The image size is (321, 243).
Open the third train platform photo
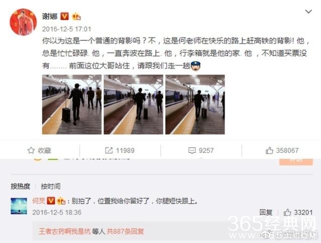[x=195, y=105]
